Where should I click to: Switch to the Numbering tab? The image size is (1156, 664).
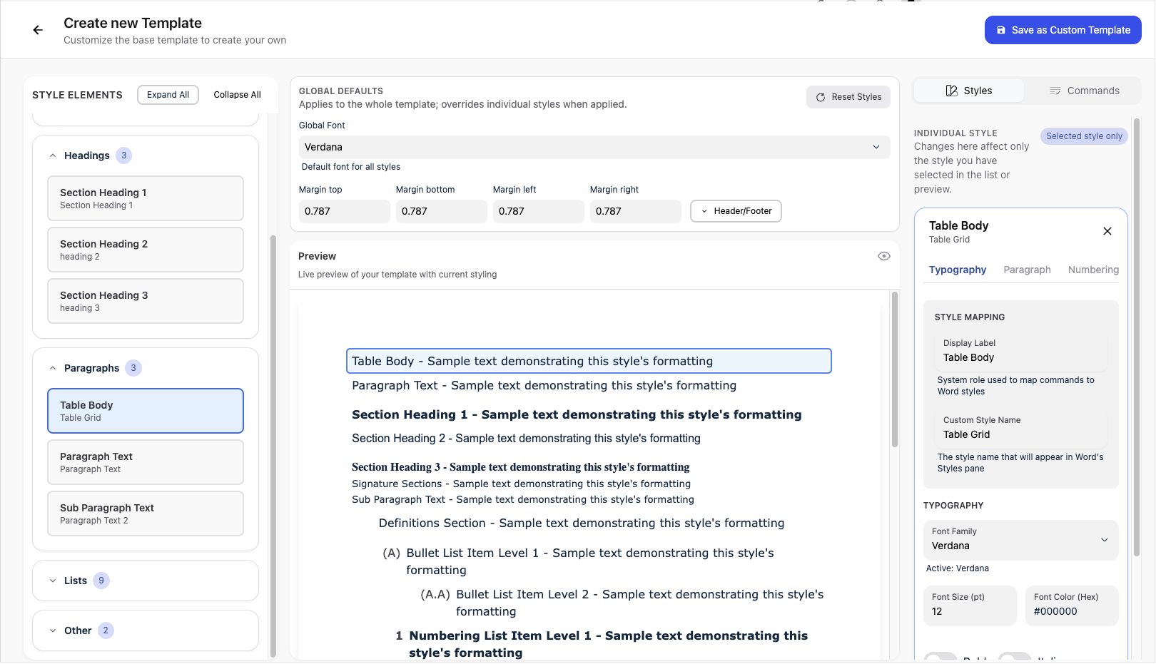pyautogui.click(x=1092, y=270)
